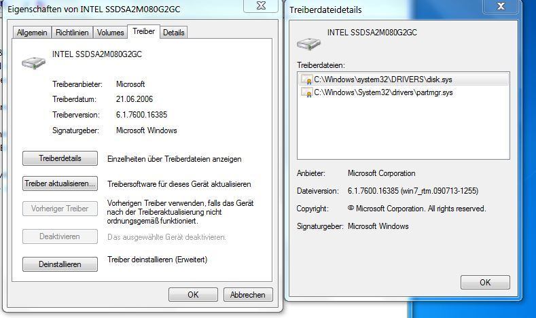Image resolution: width=536 pixels, height=318 pixels.
Task: Close the Eigenschaften von INTEL dialog
Action: click(261, 6)
